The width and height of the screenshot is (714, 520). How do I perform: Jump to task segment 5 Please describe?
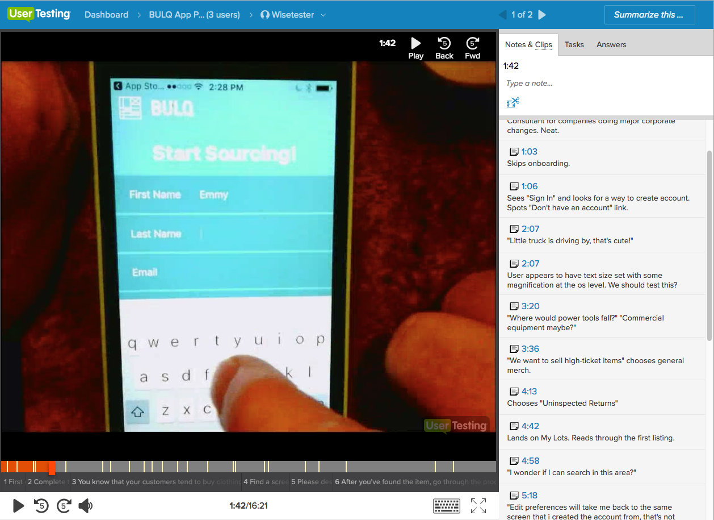tap(311, 482)
